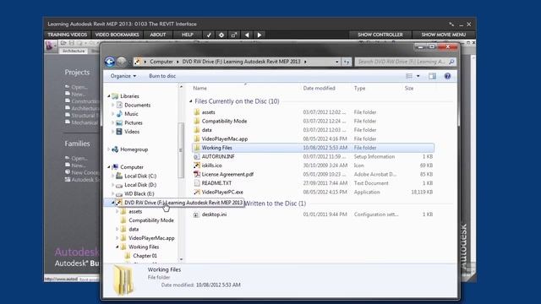
Task: Open the address bar history dropdown
Action: coord(336,62)
